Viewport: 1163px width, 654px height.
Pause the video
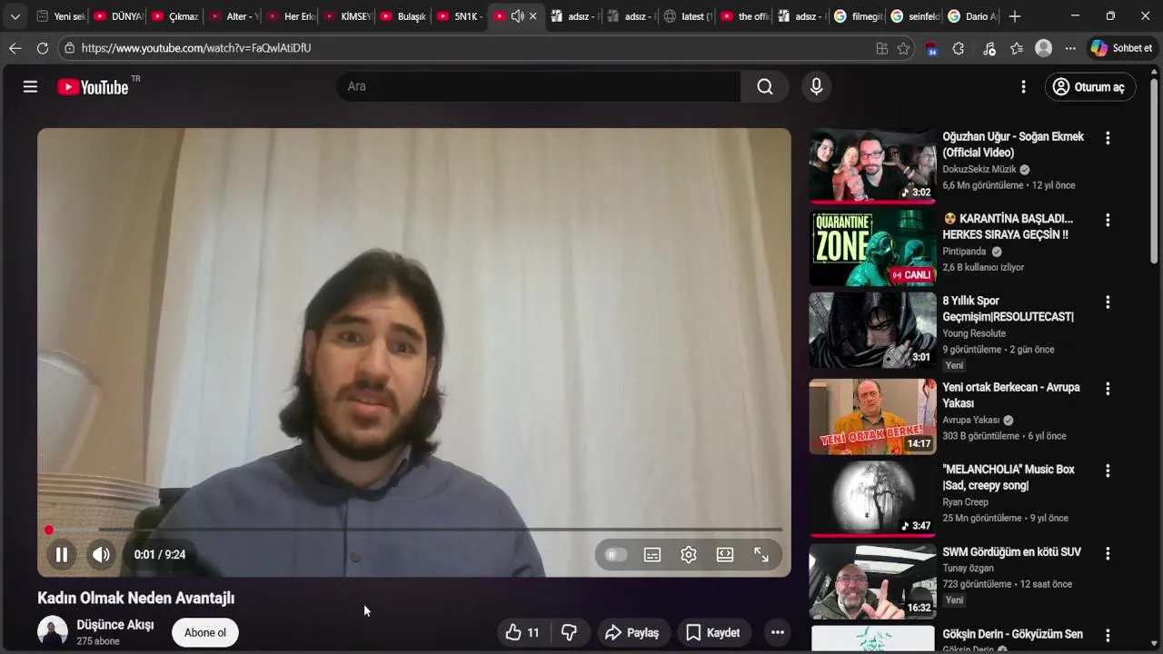pos(62,554)
